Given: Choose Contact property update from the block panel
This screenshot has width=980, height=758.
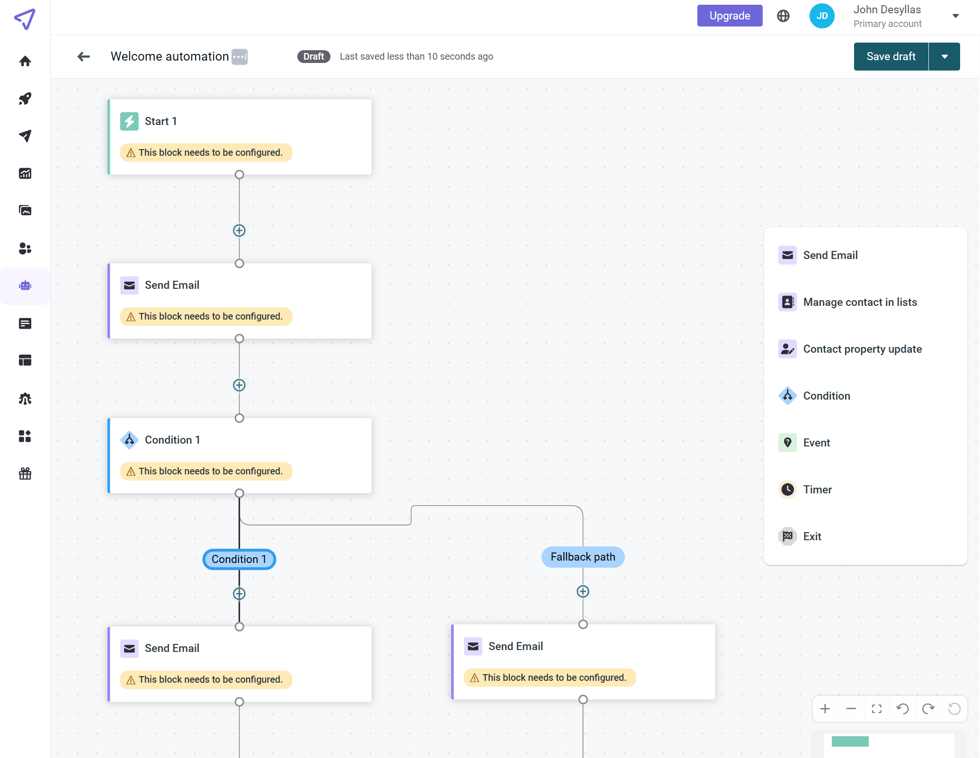Looking at the screenshot, I should 863,348.
